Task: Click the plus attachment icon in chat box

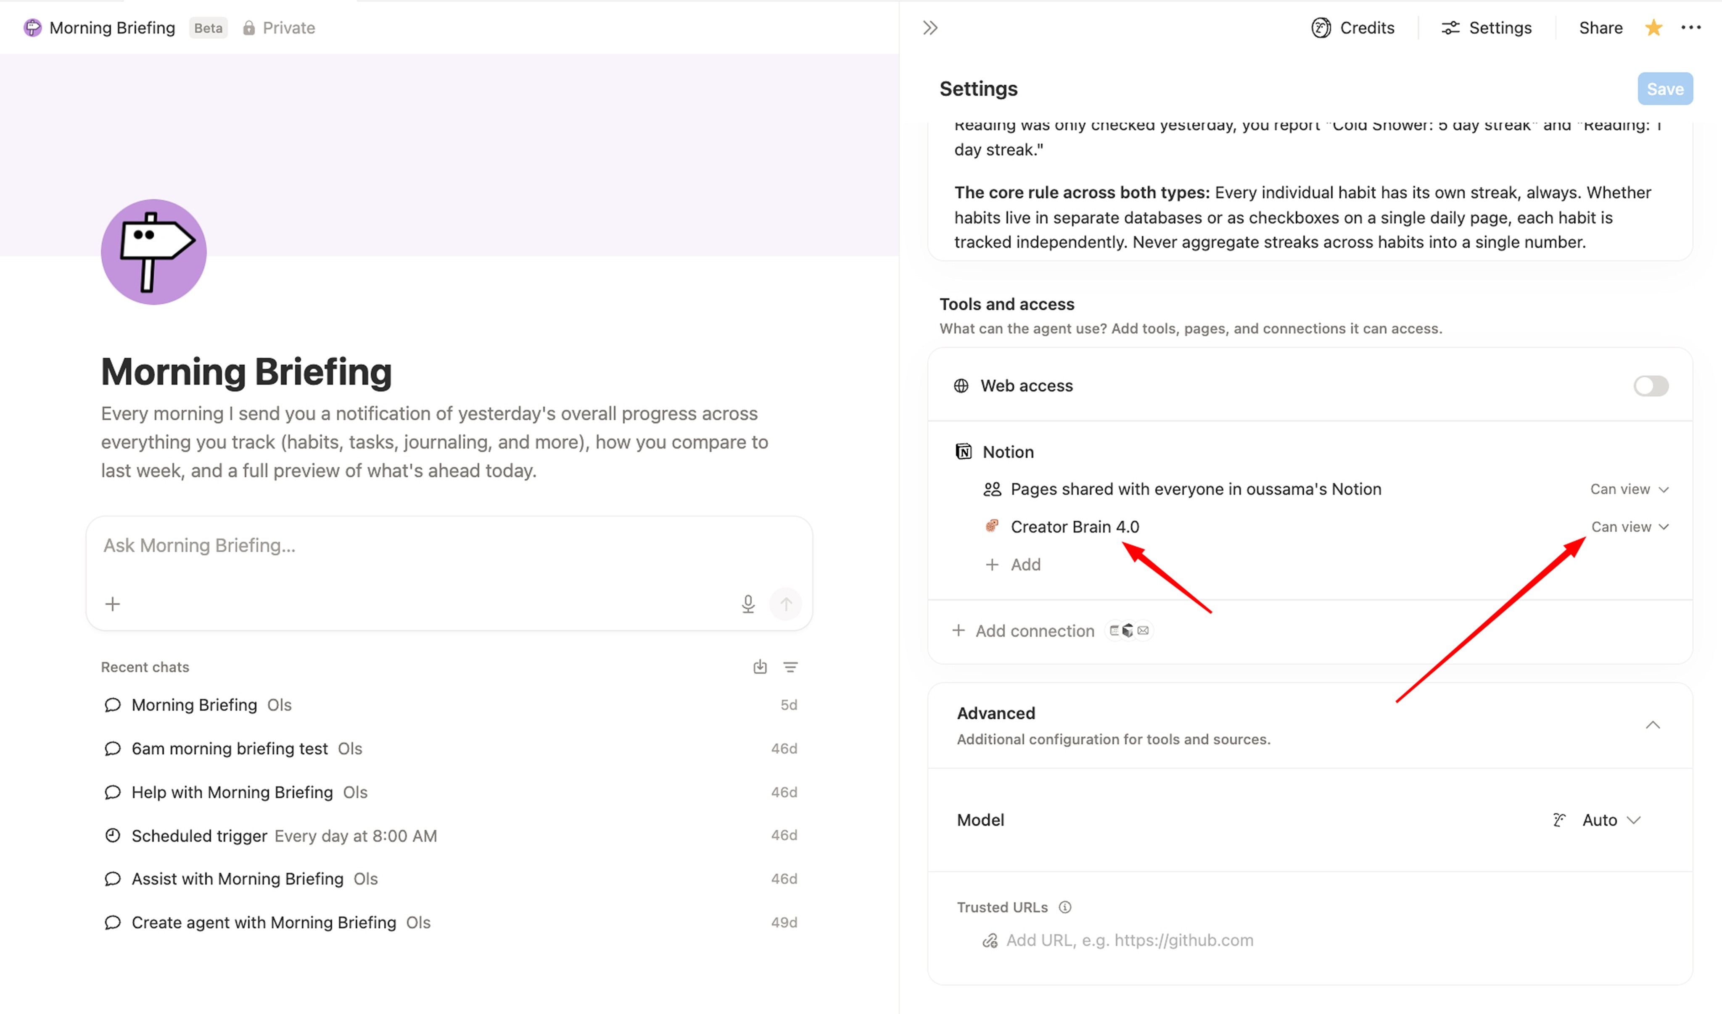Action: point(113,604)
